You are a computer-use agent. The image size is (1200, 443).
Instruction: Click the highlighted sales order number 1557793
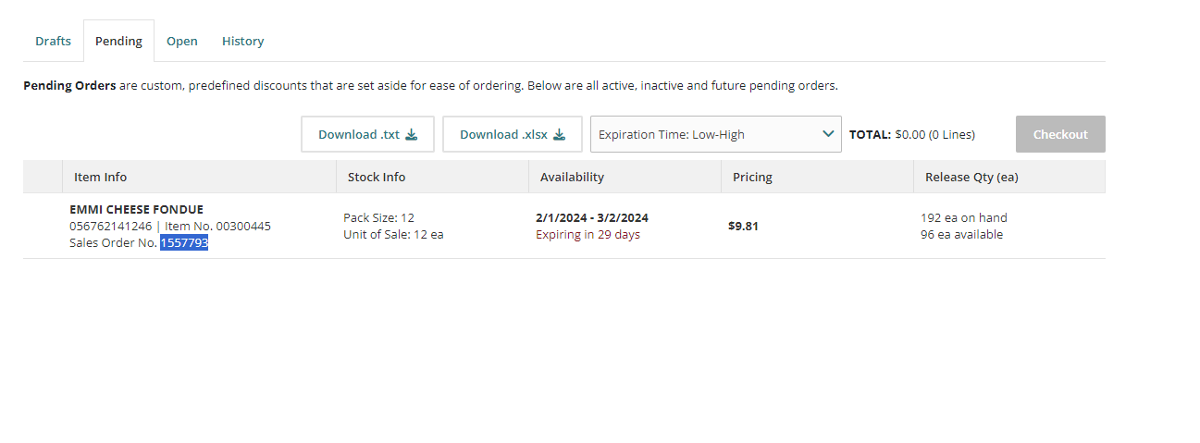coord(184,242)
